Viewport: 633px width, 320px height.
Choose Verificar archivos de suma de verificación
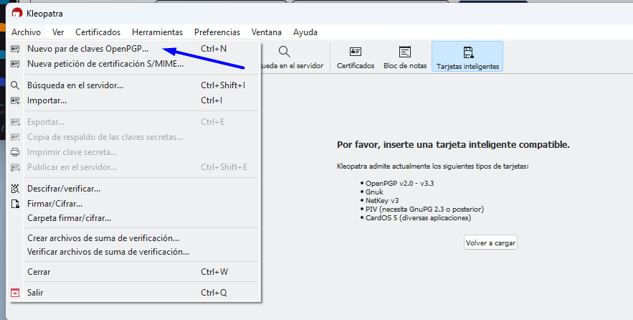click(133, 252)
